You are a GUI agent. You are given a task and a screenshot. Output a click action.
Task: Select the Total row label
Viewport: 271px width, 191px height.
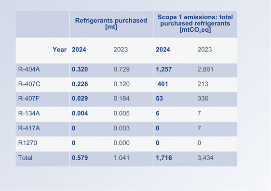(25, 158)
